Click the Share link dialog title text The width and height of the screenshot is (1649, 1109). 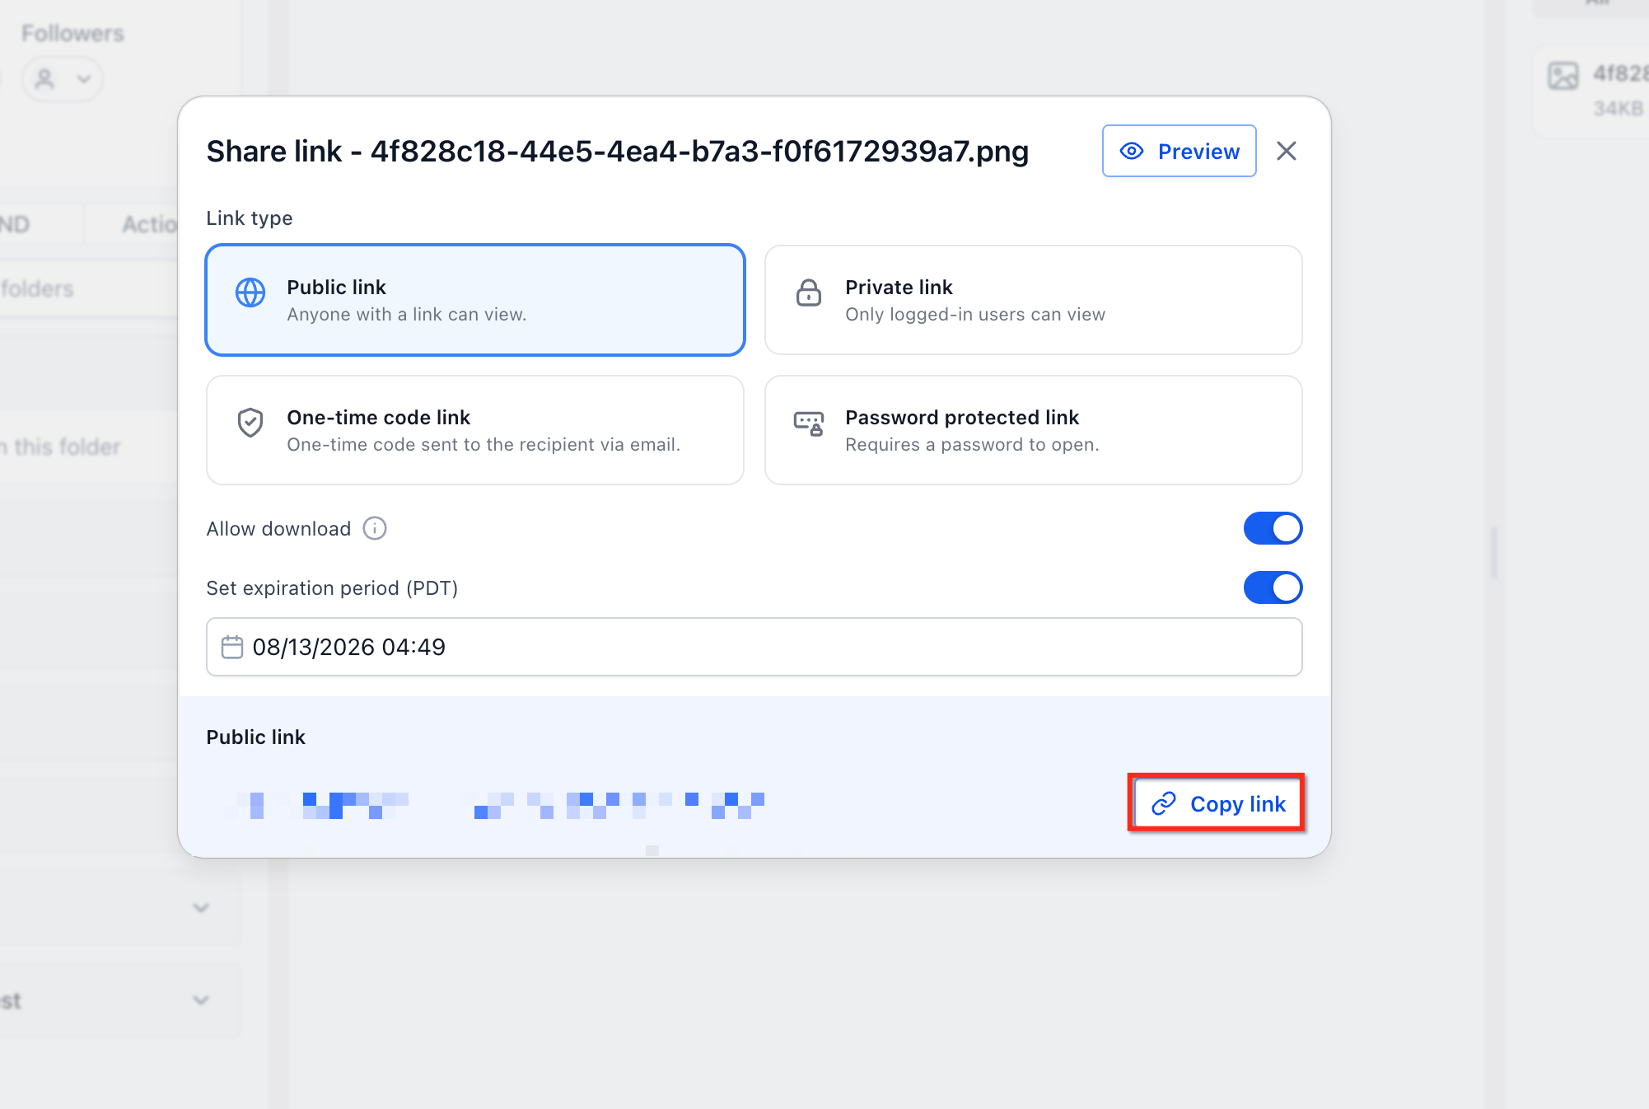(617, 152)
